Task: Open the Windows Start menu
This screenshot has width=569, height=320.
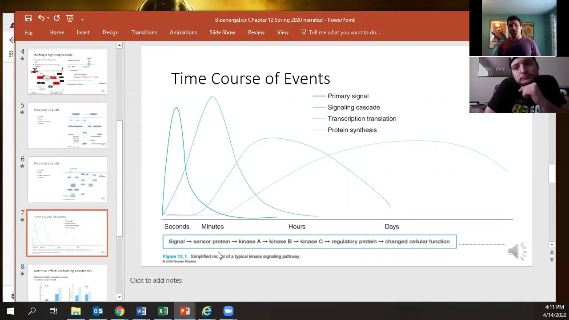Action: (x=11, y=311)
